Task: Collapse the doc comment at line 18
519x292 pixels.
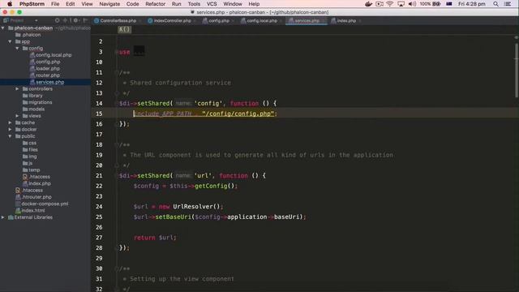Action: point(117,144)
